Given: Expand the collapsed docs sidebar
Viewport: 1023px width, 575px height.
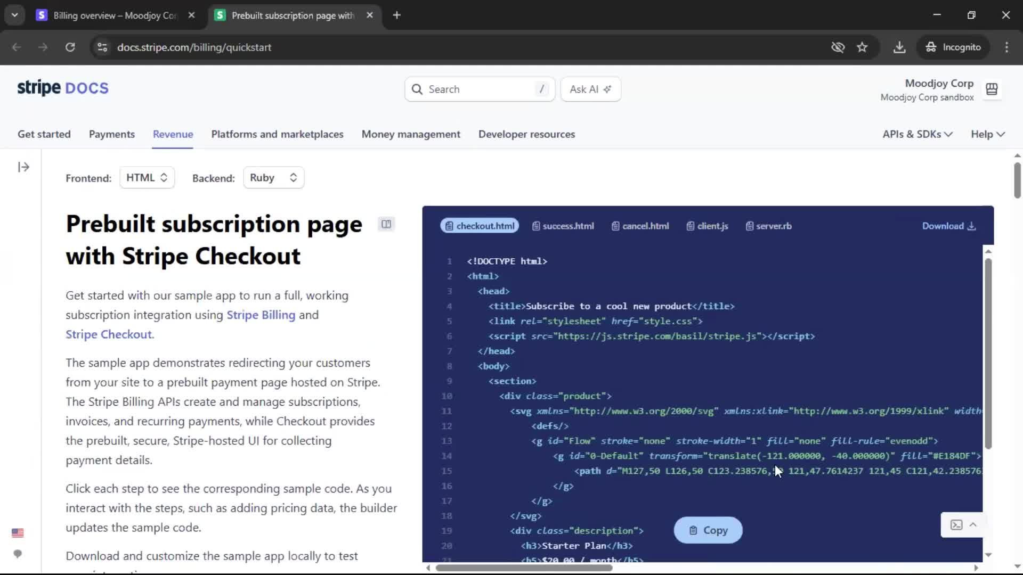Looking at the screenshot, I should (23, 167).
